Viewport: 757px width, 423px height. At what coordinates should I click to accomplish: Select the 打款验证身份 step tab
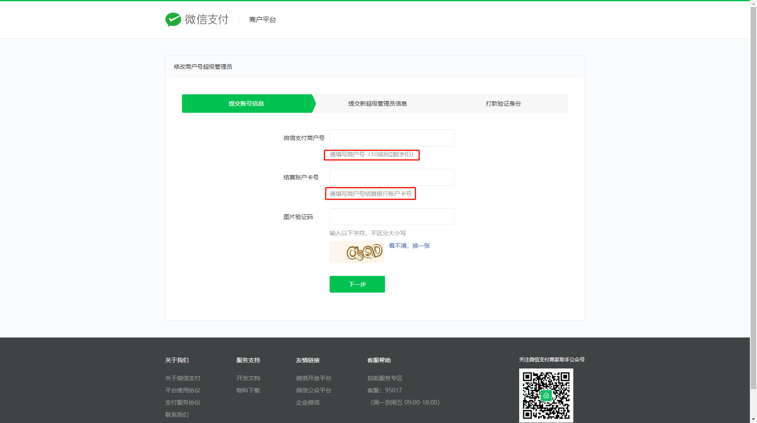pyautogui.click(x=503, y=104)
